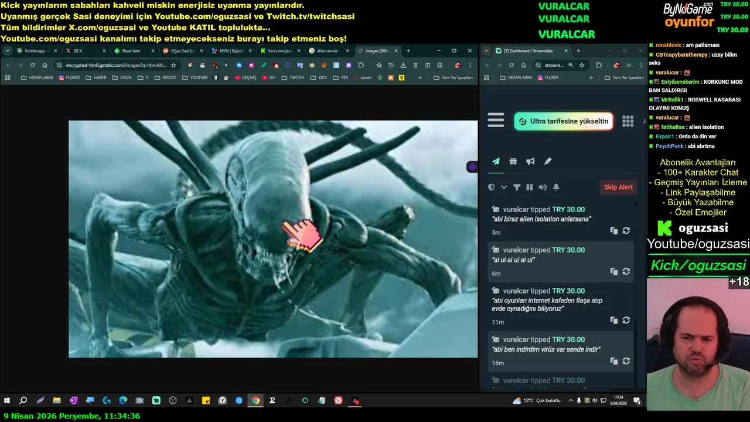The height and width of the screenshot is (422, 750).
Task: Open tab search dropdown in left browser
Action: tap(8, 51)
